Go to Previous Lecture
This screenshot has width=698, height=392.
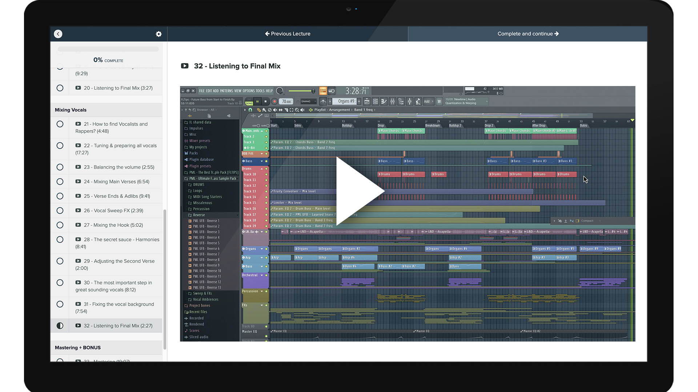point(288,34)
